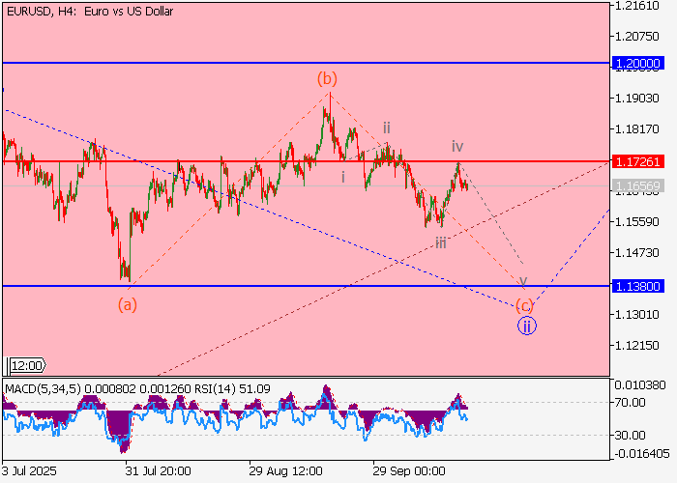This screenshot has width=677, height=483.
Task: Click the red 1.17261 price level tag
Action: (638, 161)
